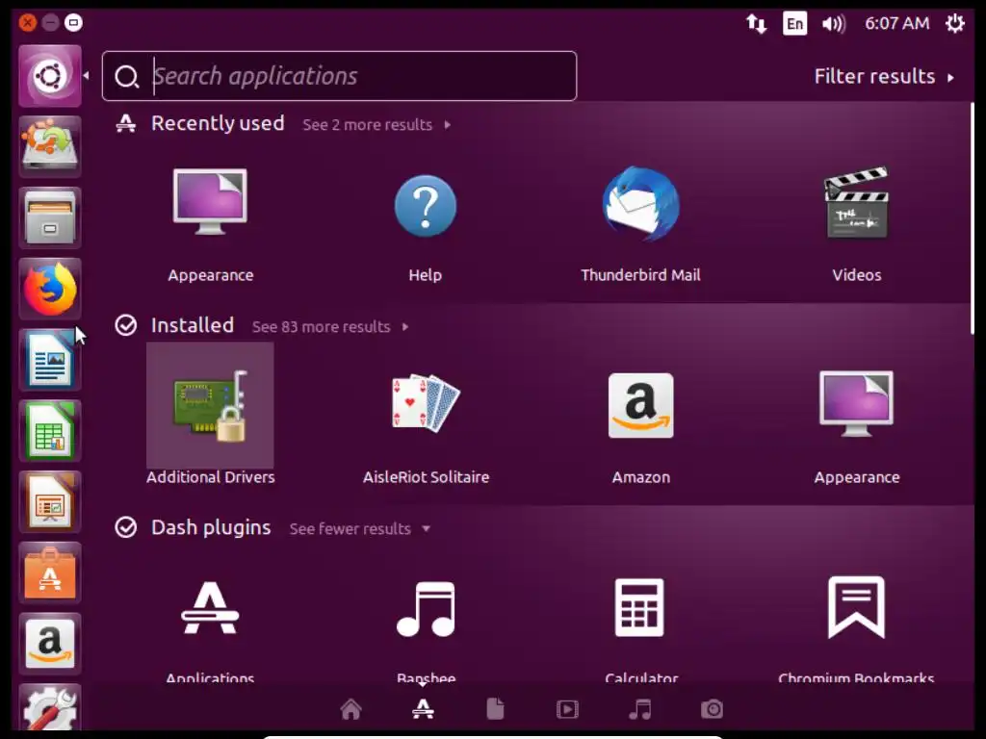Open the sound volume indicator
Image resolution: width=986 pixels, height=739 pixels.
[x=833, y=24]
